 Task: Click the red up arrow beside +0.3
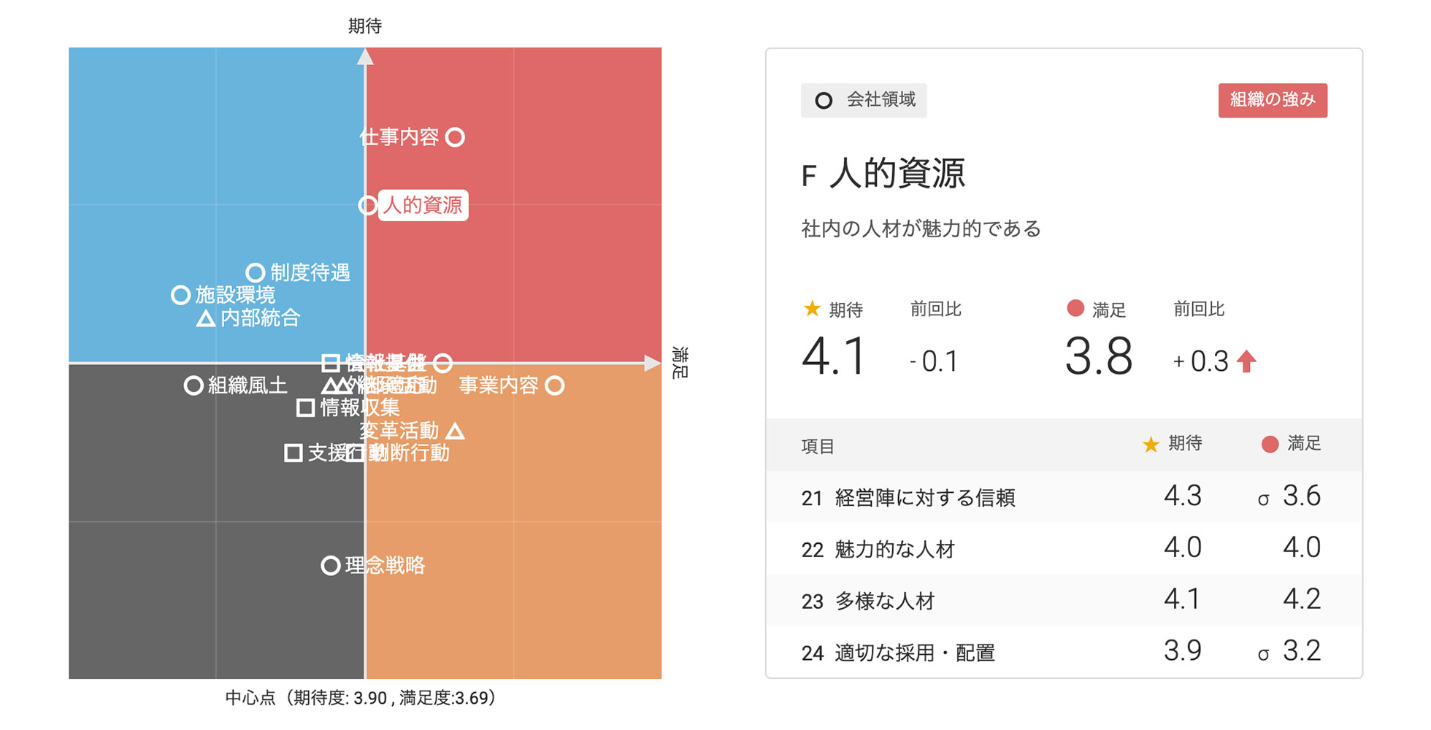tap(1247, 361)
